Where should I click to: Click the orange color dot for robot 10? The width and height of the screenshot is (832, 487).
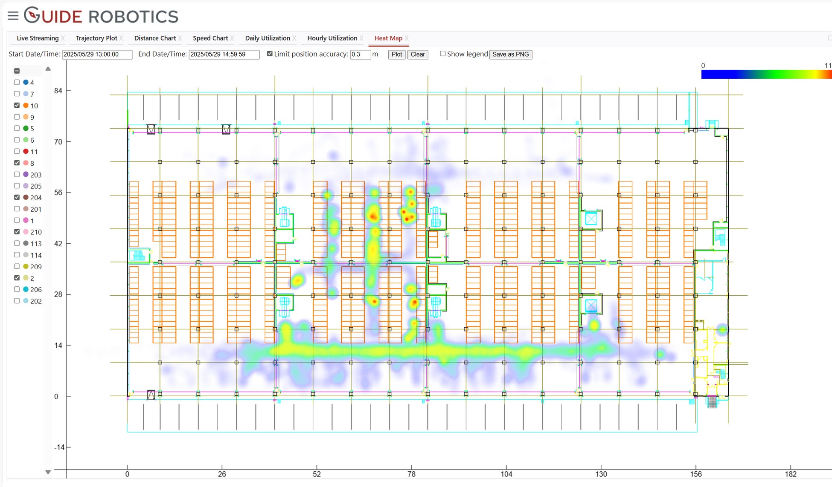(26, 105)
